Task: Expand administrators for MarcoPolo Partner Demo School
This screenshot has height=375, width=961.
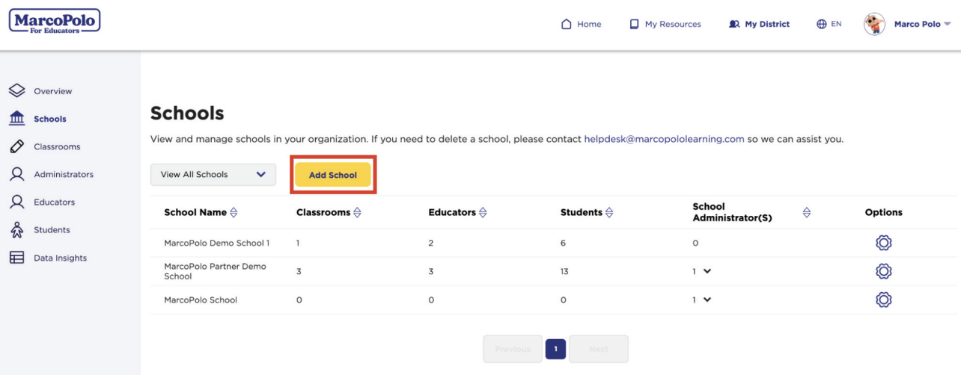Action: [707, 271]
